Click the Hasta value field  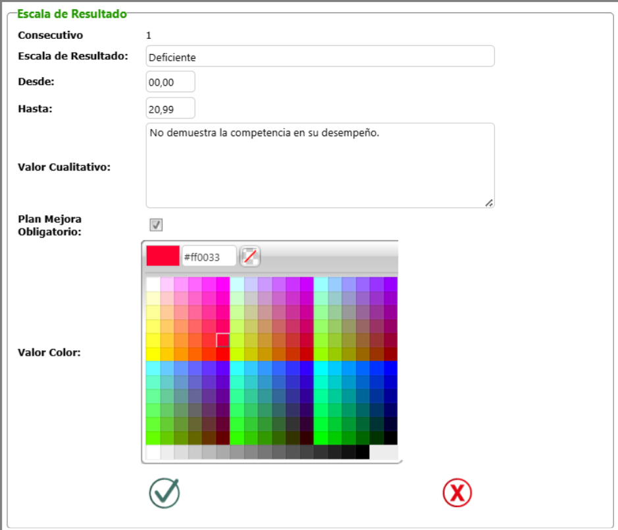[x=170, y=108]
